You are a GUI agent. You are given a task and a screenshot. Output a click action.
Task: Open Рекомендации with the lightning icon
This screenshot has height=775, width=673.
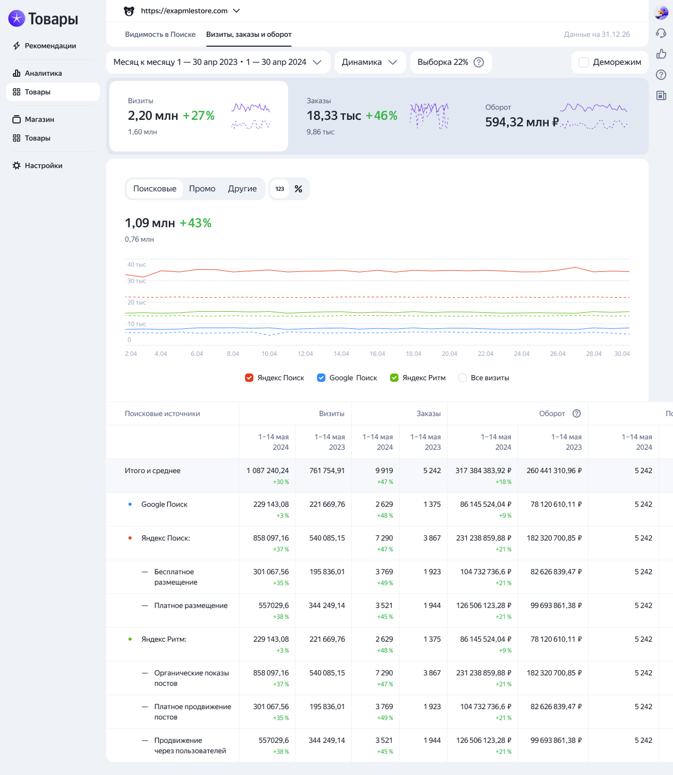[x=17, y=46]
